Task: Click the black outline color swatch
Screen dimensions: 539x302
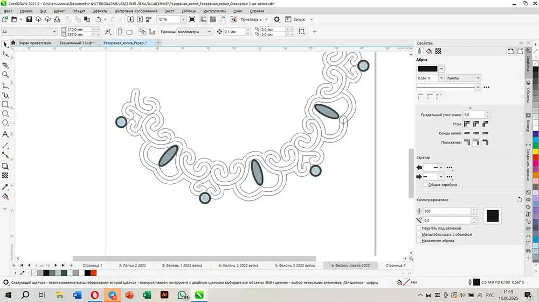Action: coord(427,69)
